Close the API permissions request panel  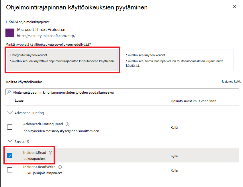234,7
